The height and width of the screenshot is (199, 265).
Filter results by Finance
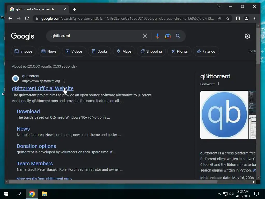click(x=206, y=51)
